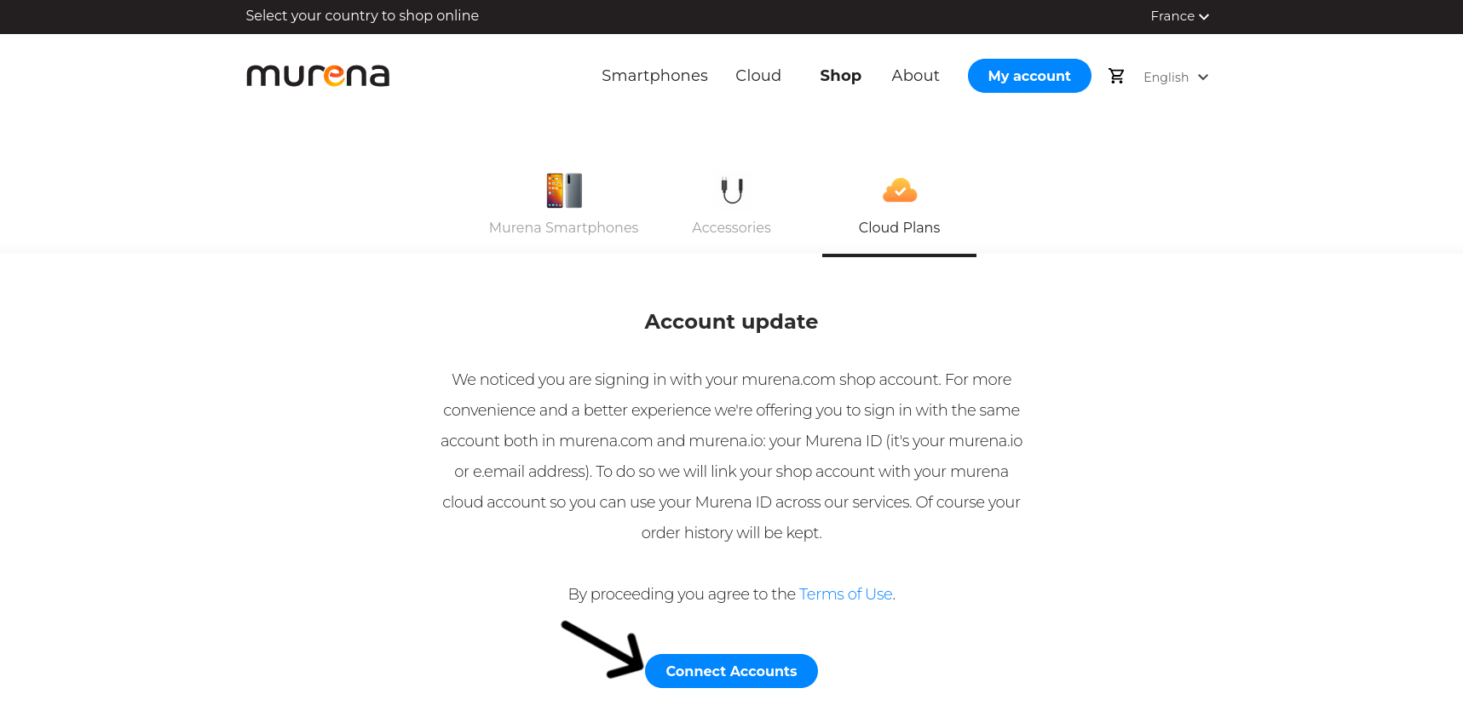Image resolution: width=1463 pixels, height=717 pixels.
Task: Select the Cloud Plans tab label
Action: click(x=899, y=227)
